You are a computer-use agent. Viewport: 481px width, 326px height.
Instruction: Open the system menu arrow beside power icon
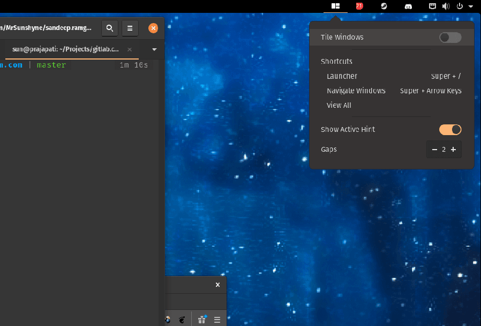pos(471,6)
